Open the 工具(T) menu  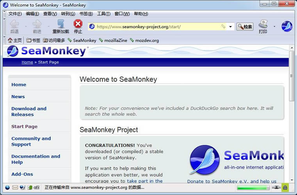[103, 14]
